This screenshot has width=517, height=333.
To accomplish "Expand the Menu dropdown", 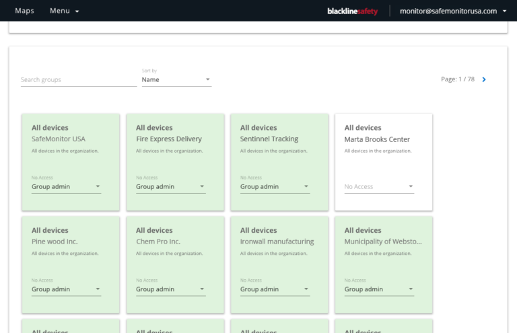I will [65, 11].
